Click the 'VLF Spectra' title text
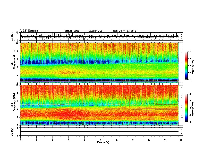204x157 pixels. [x=29, y=31]
